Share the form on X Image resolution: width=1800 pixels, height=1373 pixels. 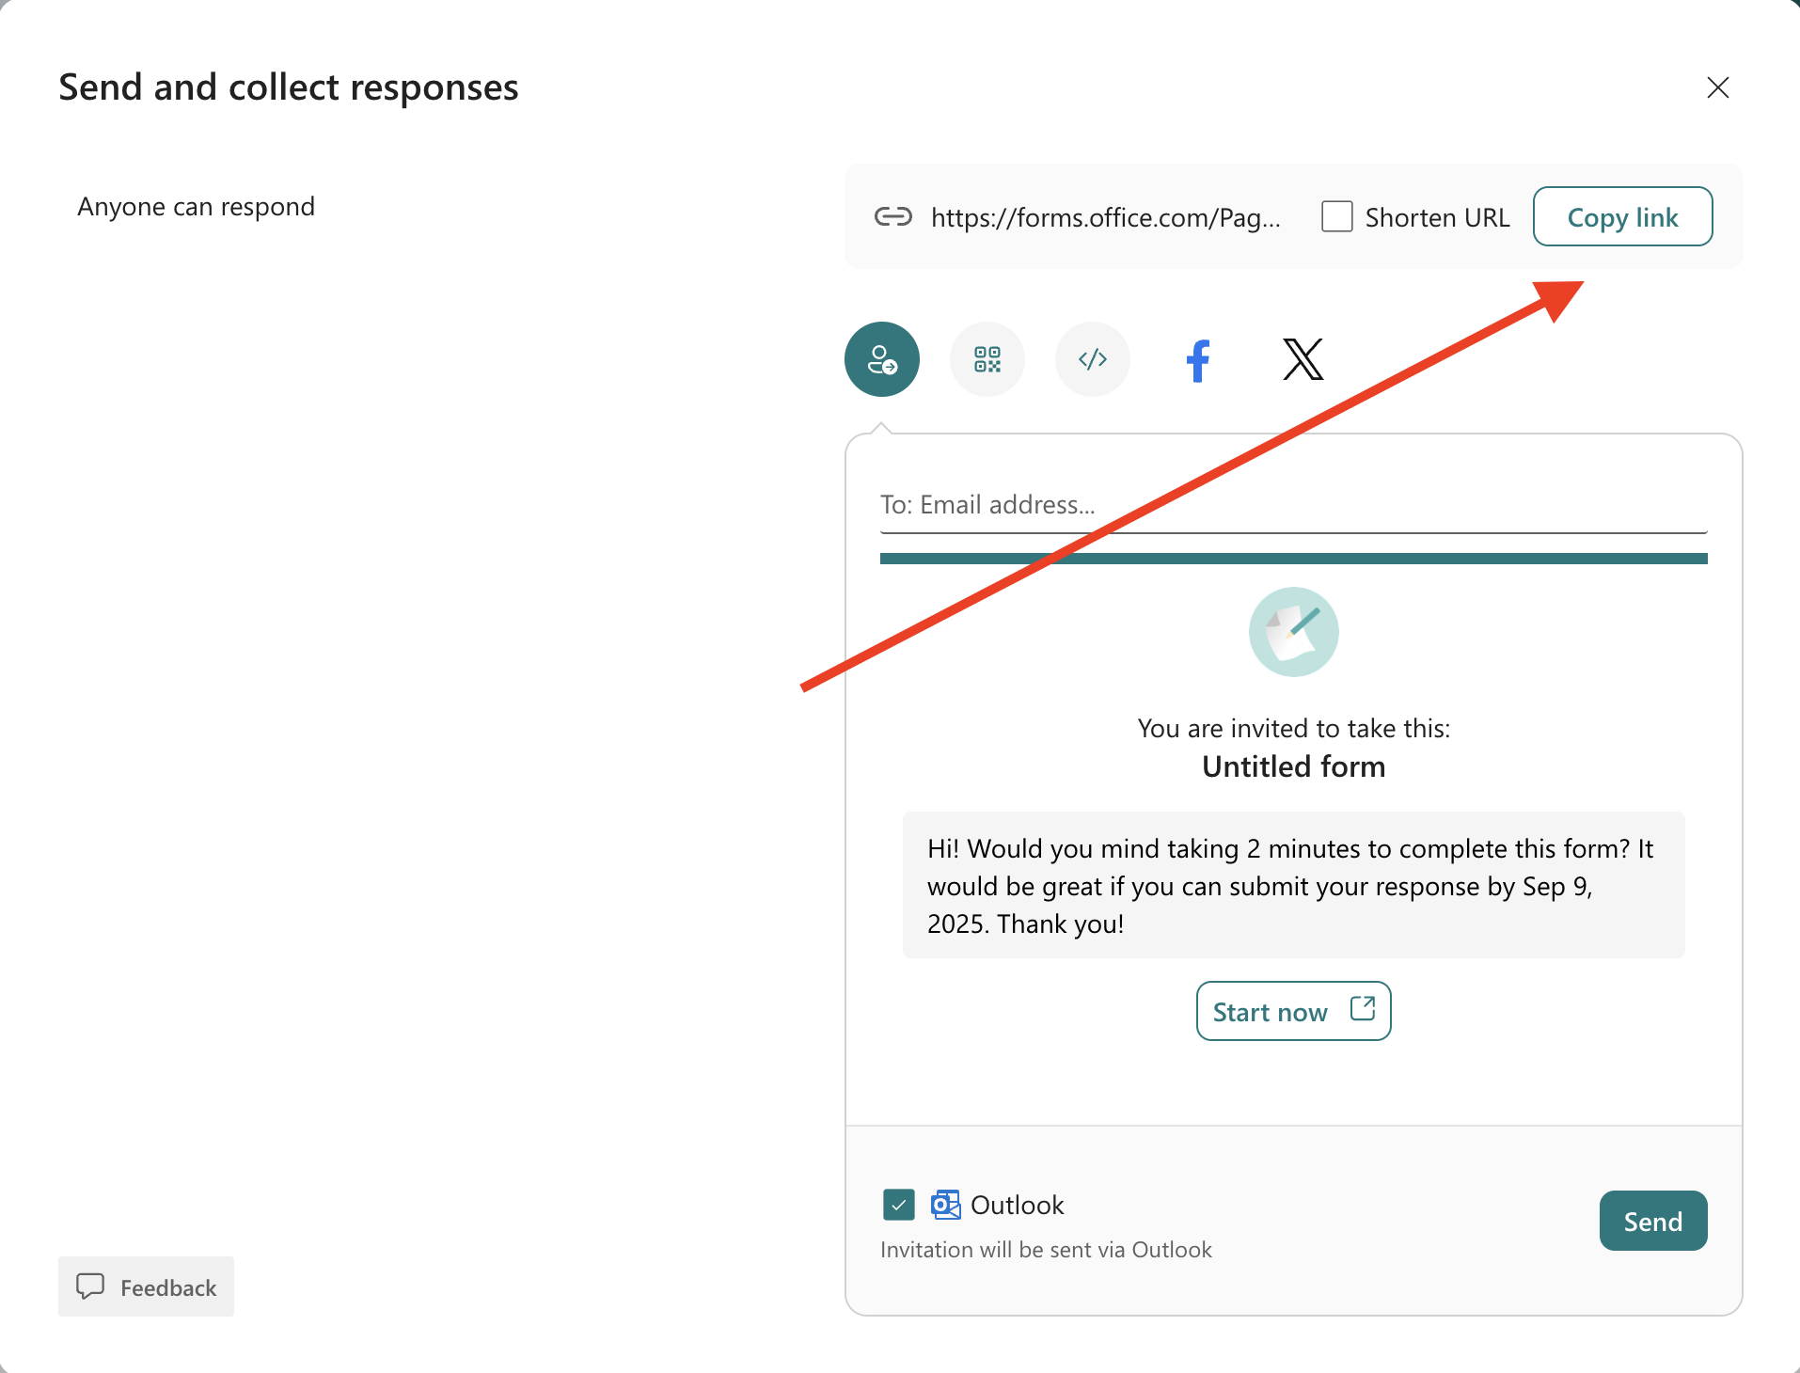pyautogui.click(x=1303, y=359)
